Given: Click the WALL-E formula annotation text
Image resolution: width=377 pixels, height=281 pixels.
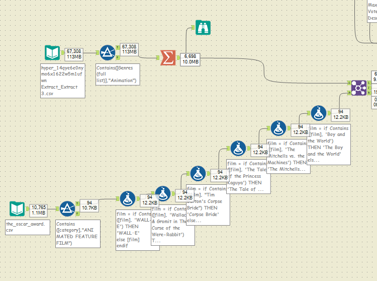Looking at the screenshot, I should click(x=133, y=230).
